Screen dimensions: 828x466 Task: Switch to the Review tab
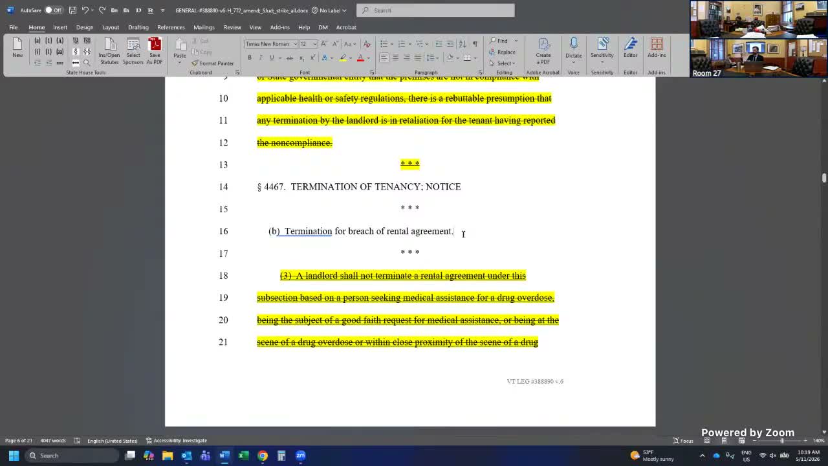(x=232, y=27)
